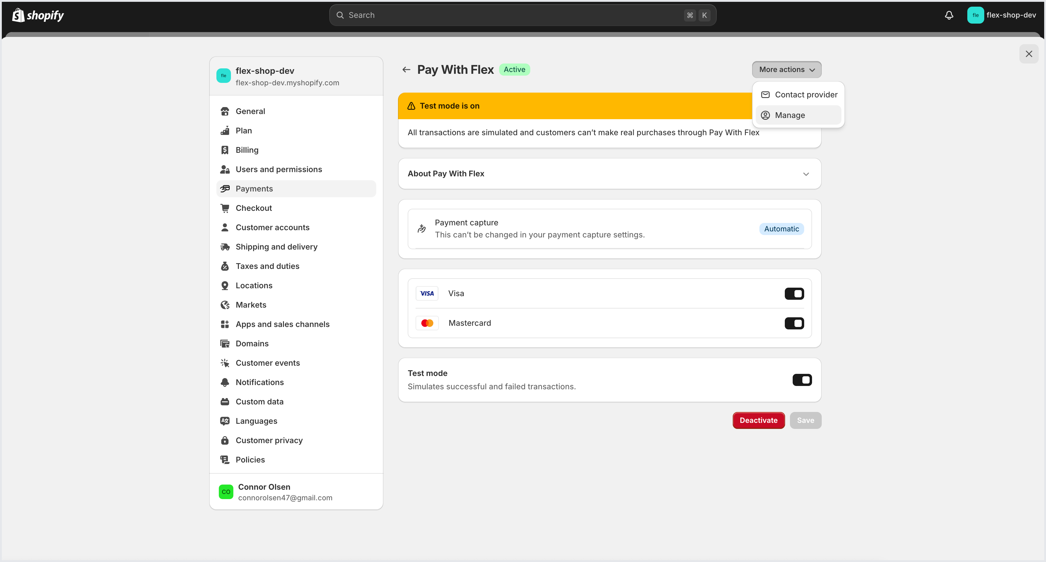Image resolution: width=1046 pixels, height=562 pixels.
Task: Click the Notifications bell icon in sidebar
Action: click(225, 382)
